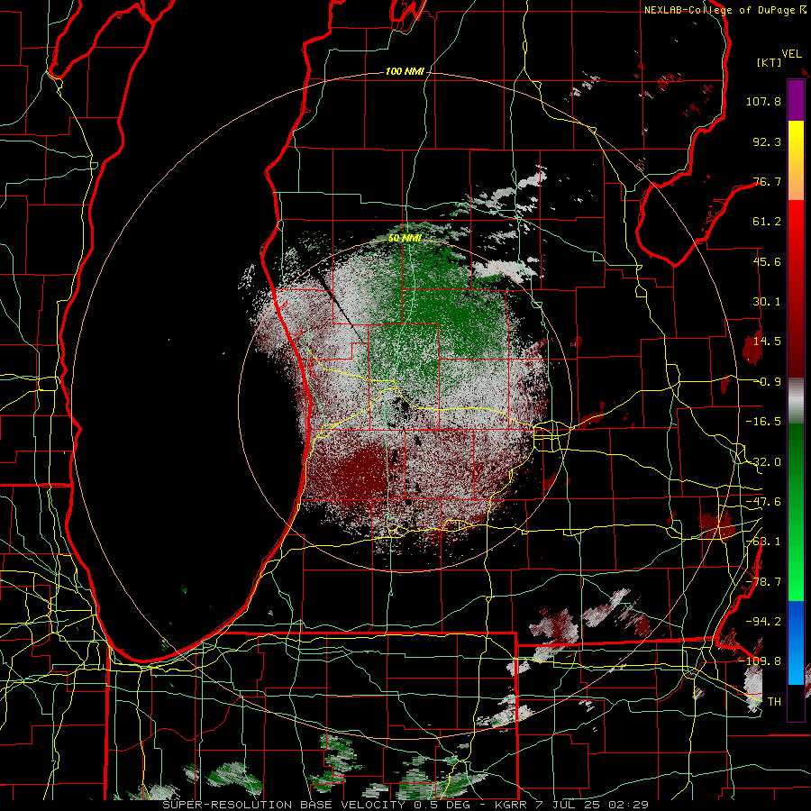The width and height of the screenshot is (811, 811).
Task: Click the 100 NMI range ring label
Action: coord(405,71)
